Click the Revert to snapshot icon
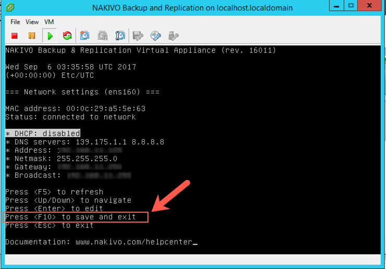This screenshot has width=386, height=269. point(103,36)
